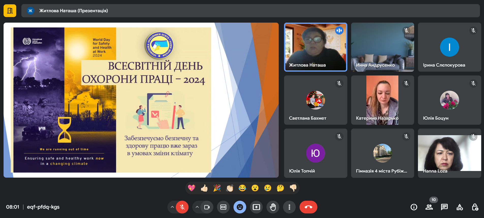Click the shared presentation slide
Screen dimensions: 484x218
point(141,100)
